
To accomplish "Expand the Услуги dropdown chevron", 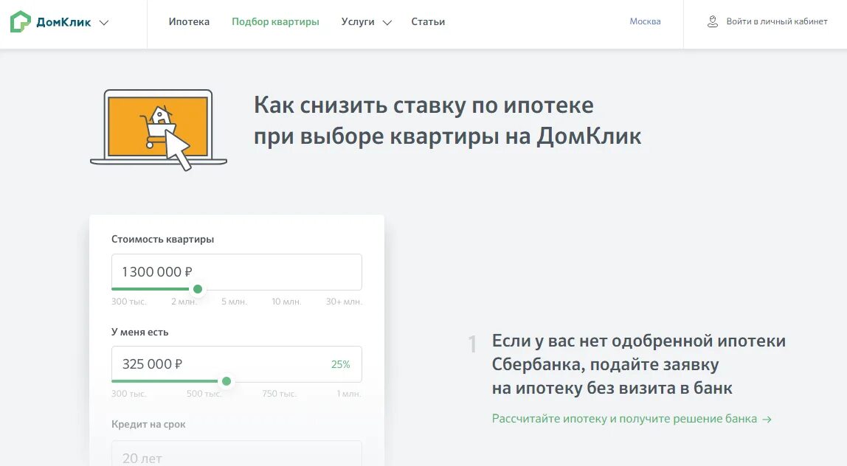I will click(x=387, y=23).
